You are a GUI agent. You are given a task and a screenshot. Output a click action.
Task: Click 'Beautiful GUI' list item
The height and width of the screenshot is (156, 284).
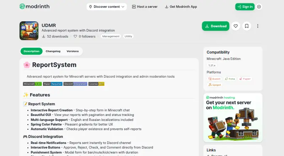pos(82,115)
